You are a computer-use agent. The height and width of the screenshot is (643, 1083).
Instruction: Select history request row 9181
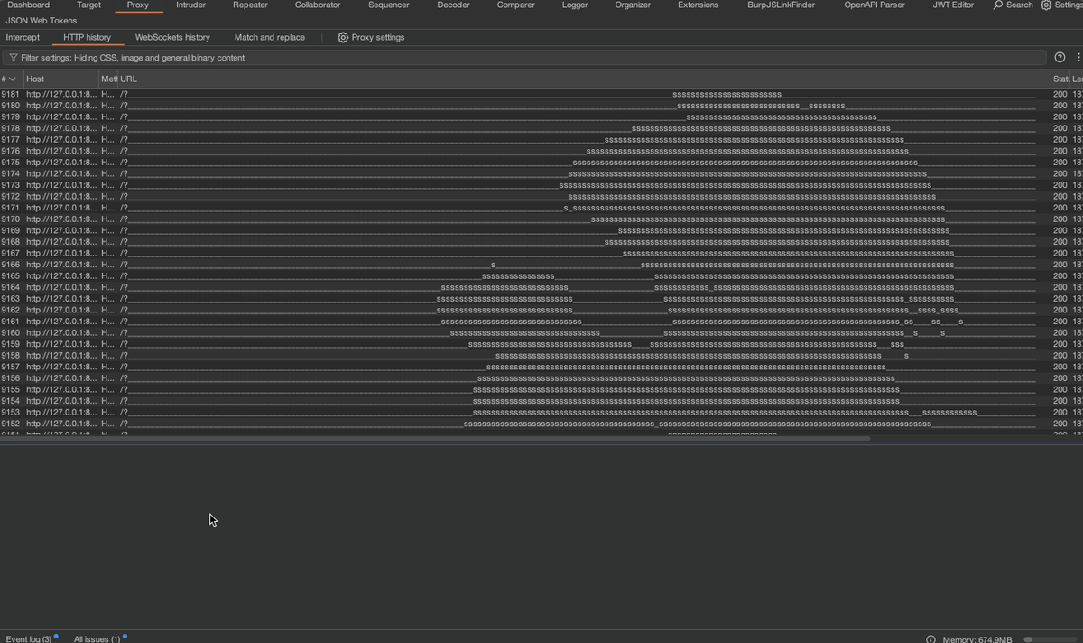click(541, 94)
